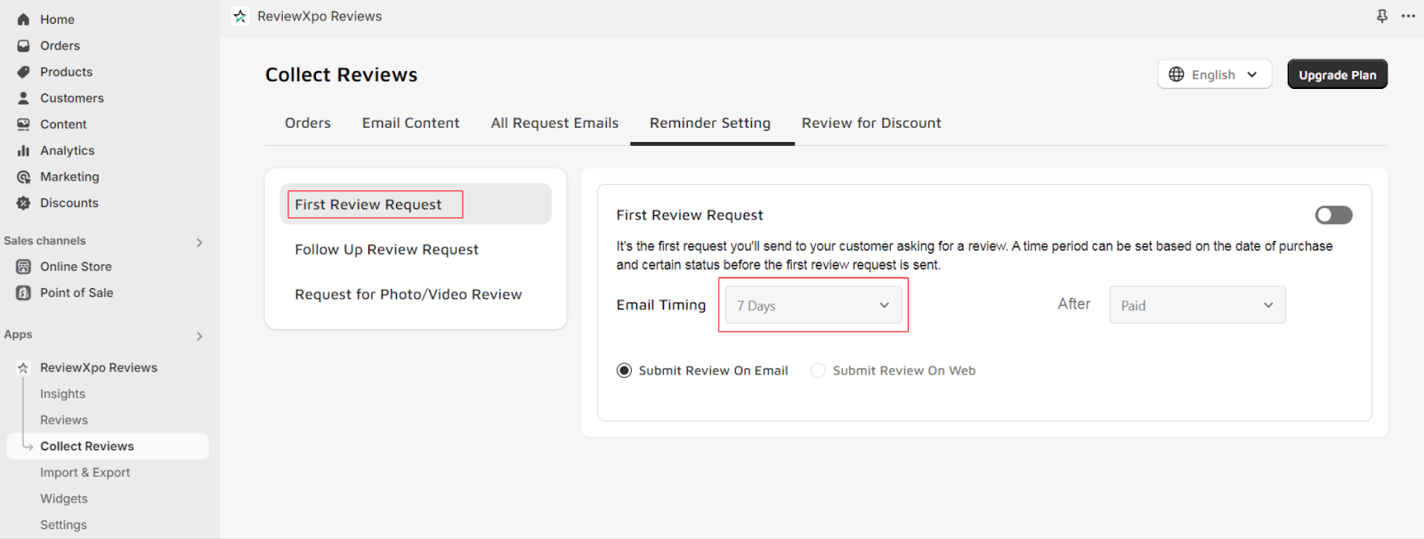This screenshot has height=539, width=1424.
Task: Expand the Apps section chevron
Action: coord(199,336)
